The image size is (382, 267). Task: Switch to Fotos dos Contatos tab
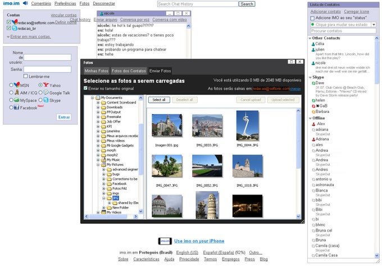(x=129, y=71)
